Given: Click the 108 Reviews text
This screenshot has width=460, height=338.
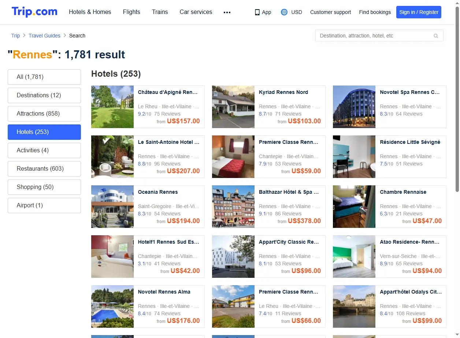Looking at the screenshot, I should point(411,313).
